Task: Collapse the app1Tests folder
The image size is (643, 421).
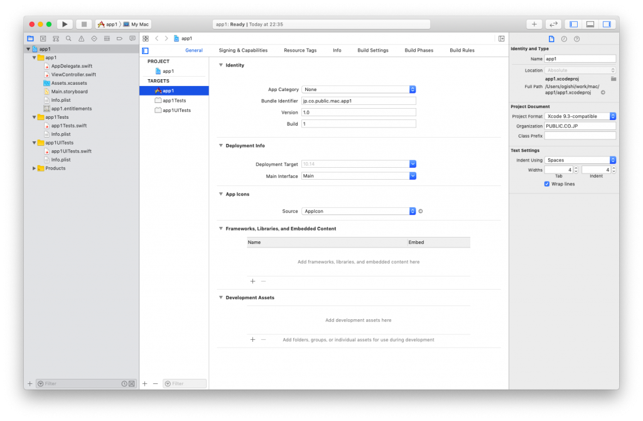Action: pyautogui.click(x=34, y=118)
